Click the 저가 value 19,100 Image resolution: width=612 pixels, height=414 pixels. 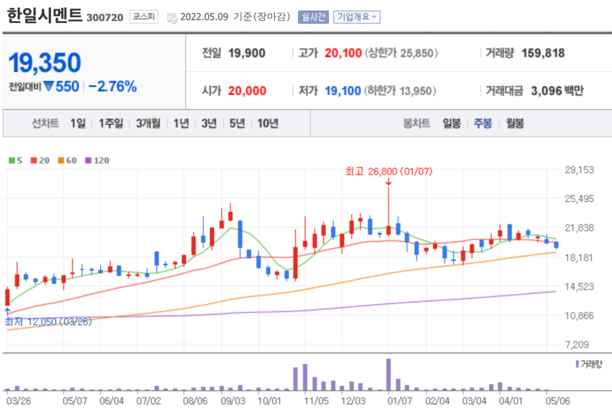click(343, 91)
